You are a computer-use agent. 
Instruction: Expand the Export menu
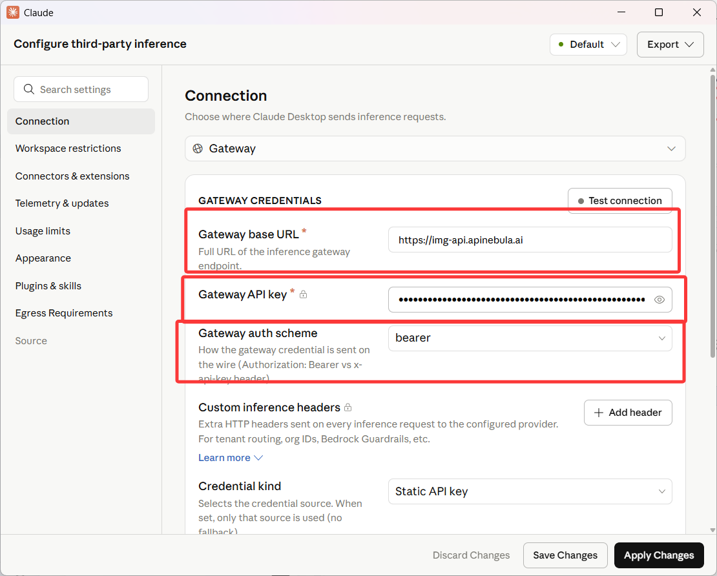click(x=670, y=45)
